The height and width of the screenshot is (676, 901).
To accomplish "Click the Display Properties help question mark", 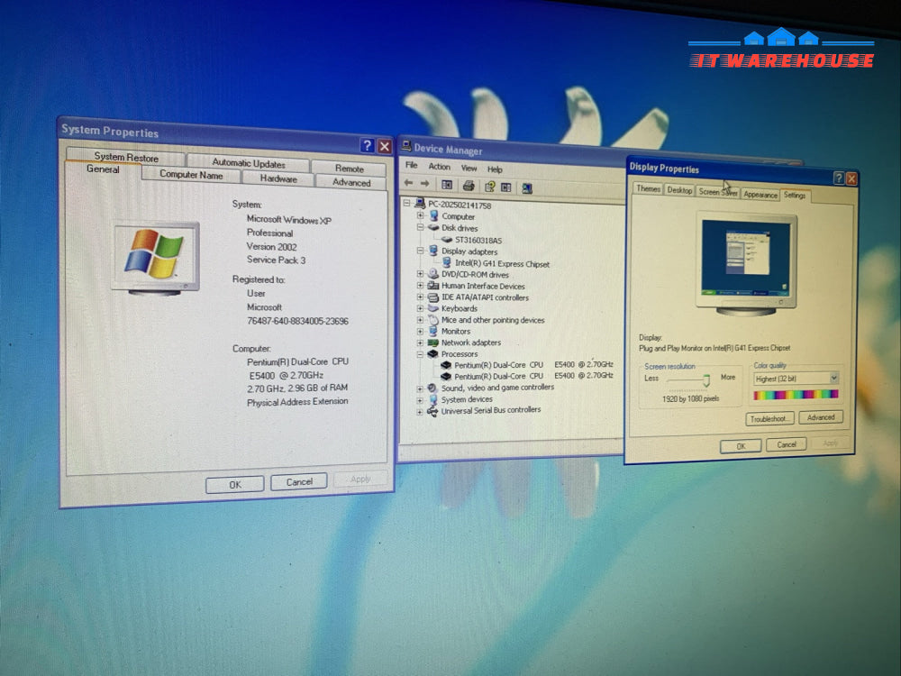I will [x=838, y=178].
